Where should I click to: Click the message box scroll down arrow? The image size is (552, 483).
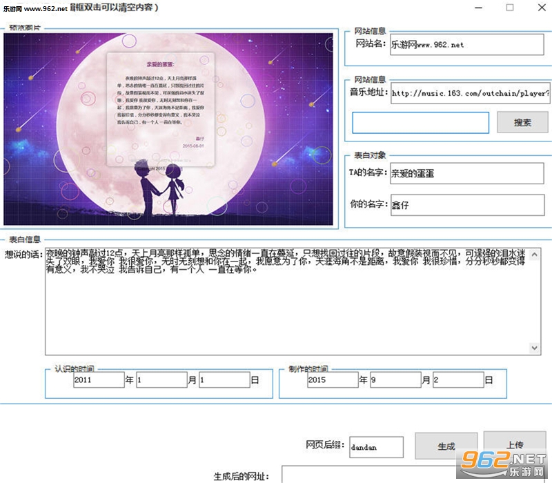(x=534, y=348)
